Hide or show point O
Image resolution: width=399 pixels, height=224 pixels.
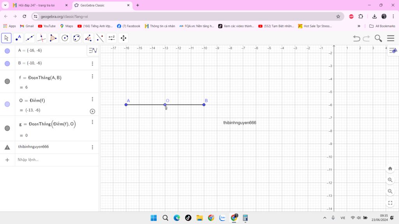pos(7,104)
